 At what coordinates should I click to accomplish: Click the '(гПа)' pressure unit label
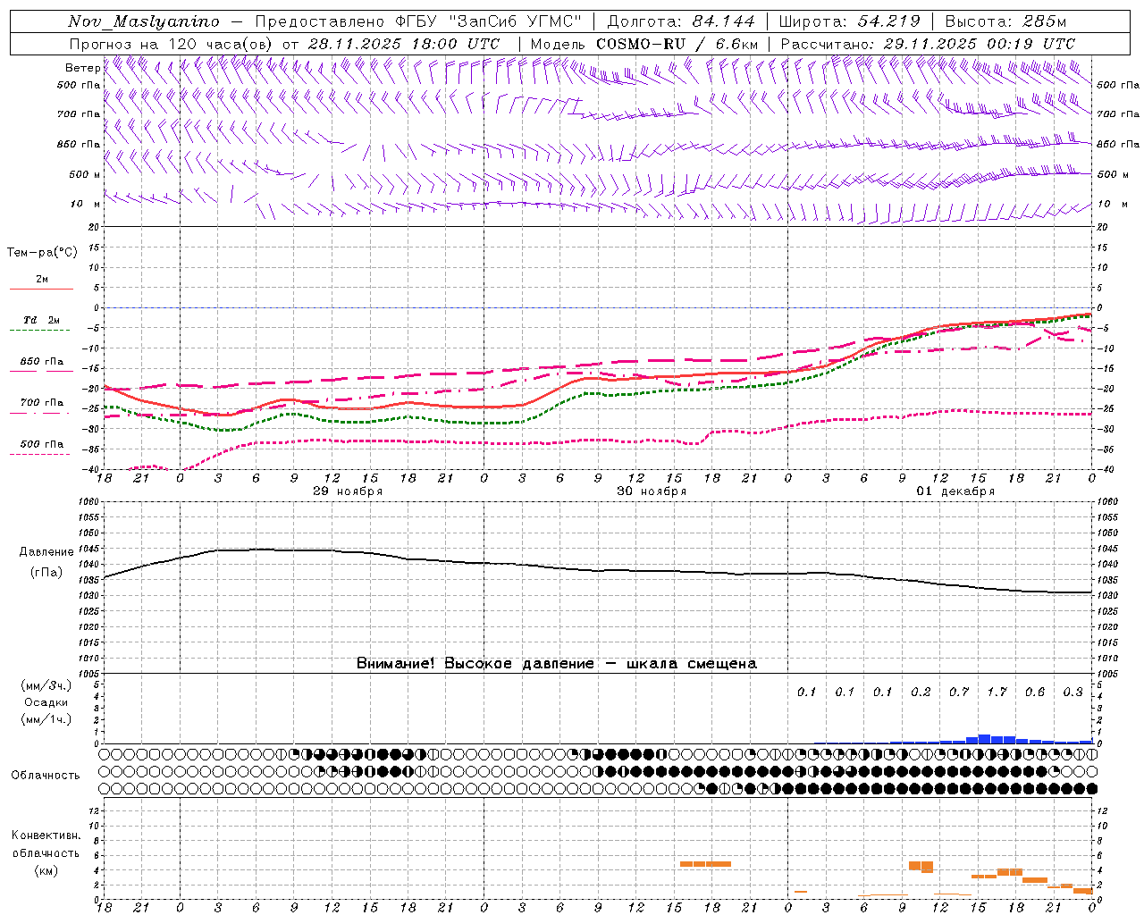(x=46, y=572)
